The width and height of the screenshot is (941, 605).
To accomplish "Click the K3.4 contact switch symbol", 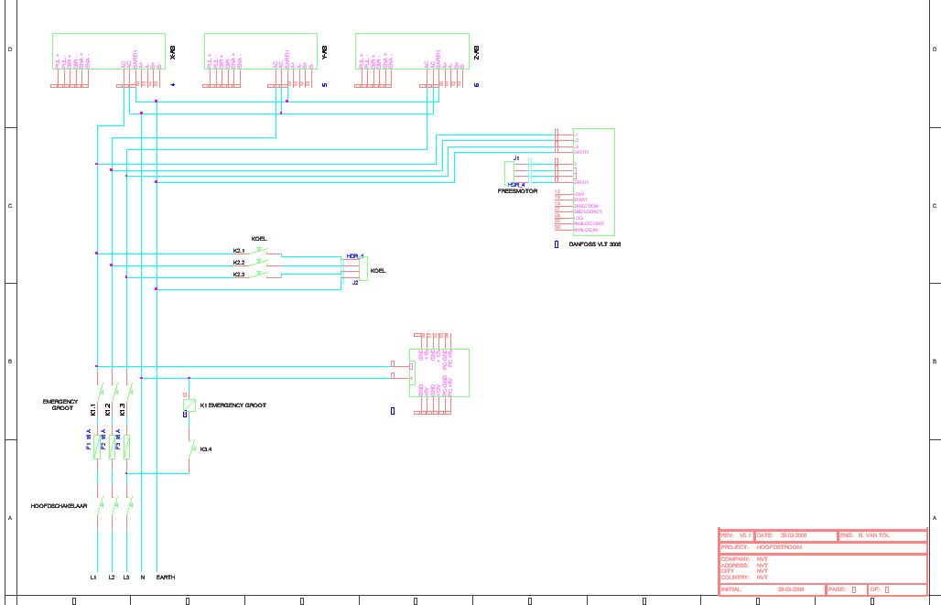I will (192, 448).
